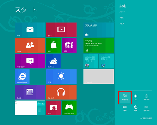Open the wireless network icon in Settings
Viewport: 157px width, 125px height.
tap(125, 98)
